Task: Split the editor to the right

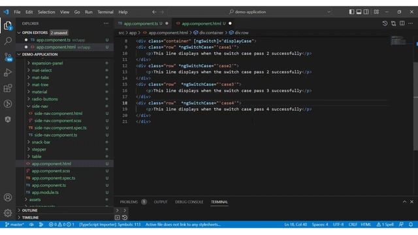Action: (x=402, y=23)
